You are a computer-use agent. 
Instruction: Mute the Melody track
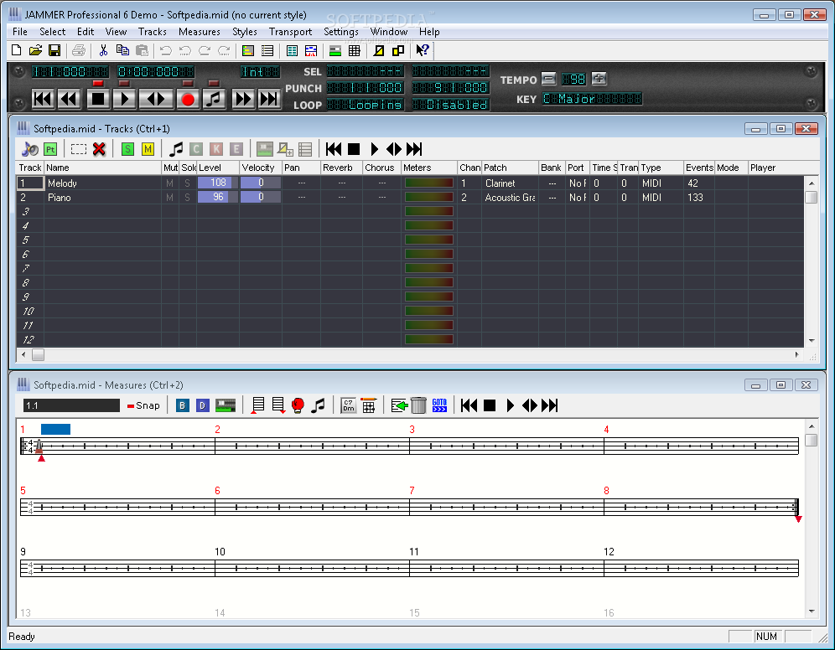point(170,183)
